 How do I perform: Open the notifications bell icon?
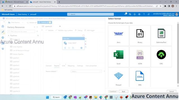[x=135, y=14]
